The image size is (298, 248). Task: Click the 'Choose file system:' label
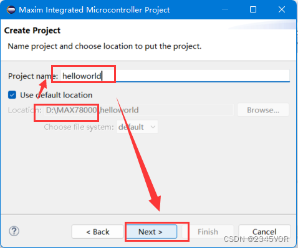tap(79, 127)
